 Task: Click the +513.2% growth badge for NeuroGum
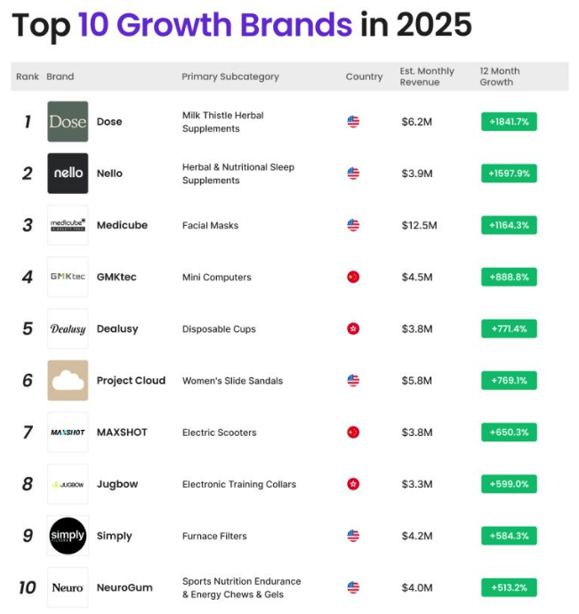pyautogui.click(x=509, y=587)
